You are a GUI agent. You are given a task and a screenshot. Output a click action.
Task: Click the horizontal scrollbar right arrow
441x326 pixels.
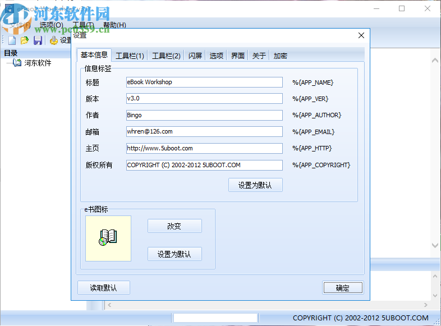pos(425,305)
